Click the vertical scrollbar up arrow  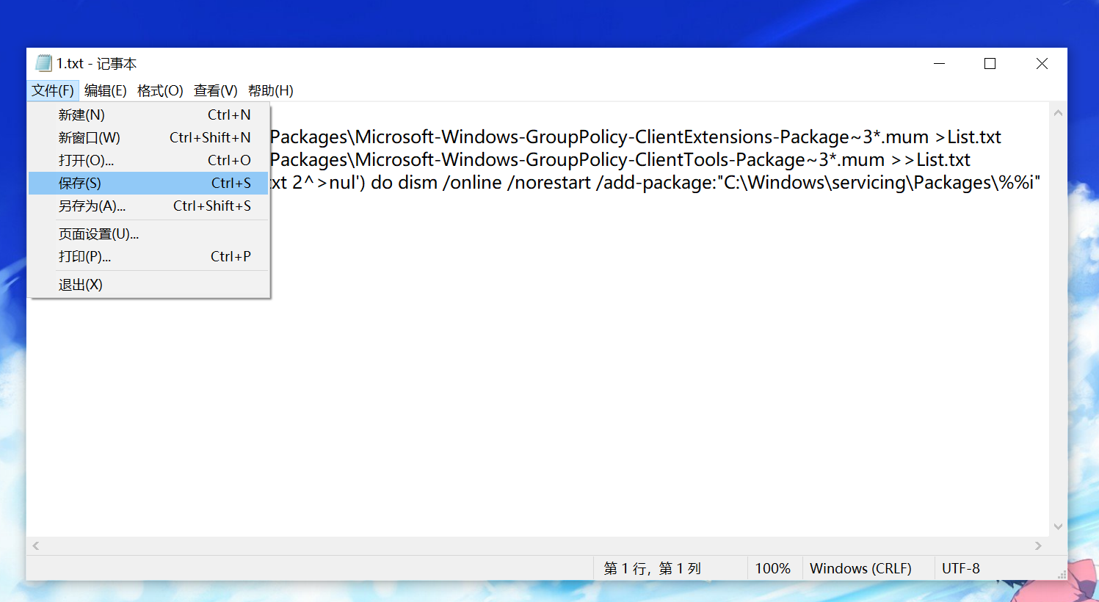point(1058,113)
